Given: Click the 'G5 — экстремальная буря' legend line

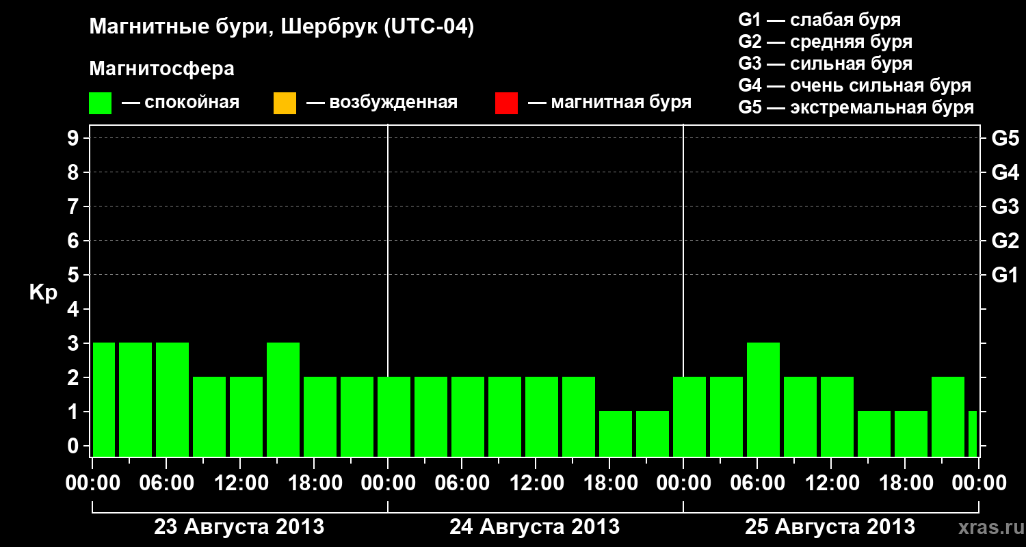Looking at the screenshot, I should pos(856,107).
